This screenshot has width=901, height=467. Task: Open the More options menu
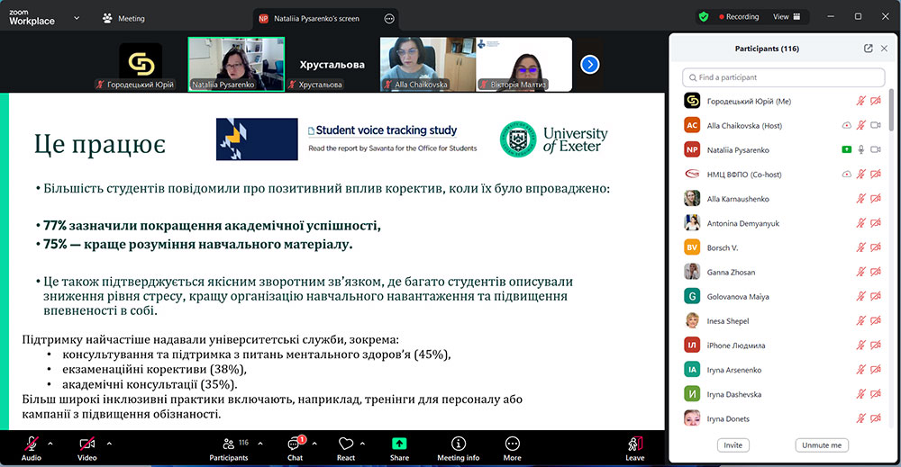tap(512, 446)
